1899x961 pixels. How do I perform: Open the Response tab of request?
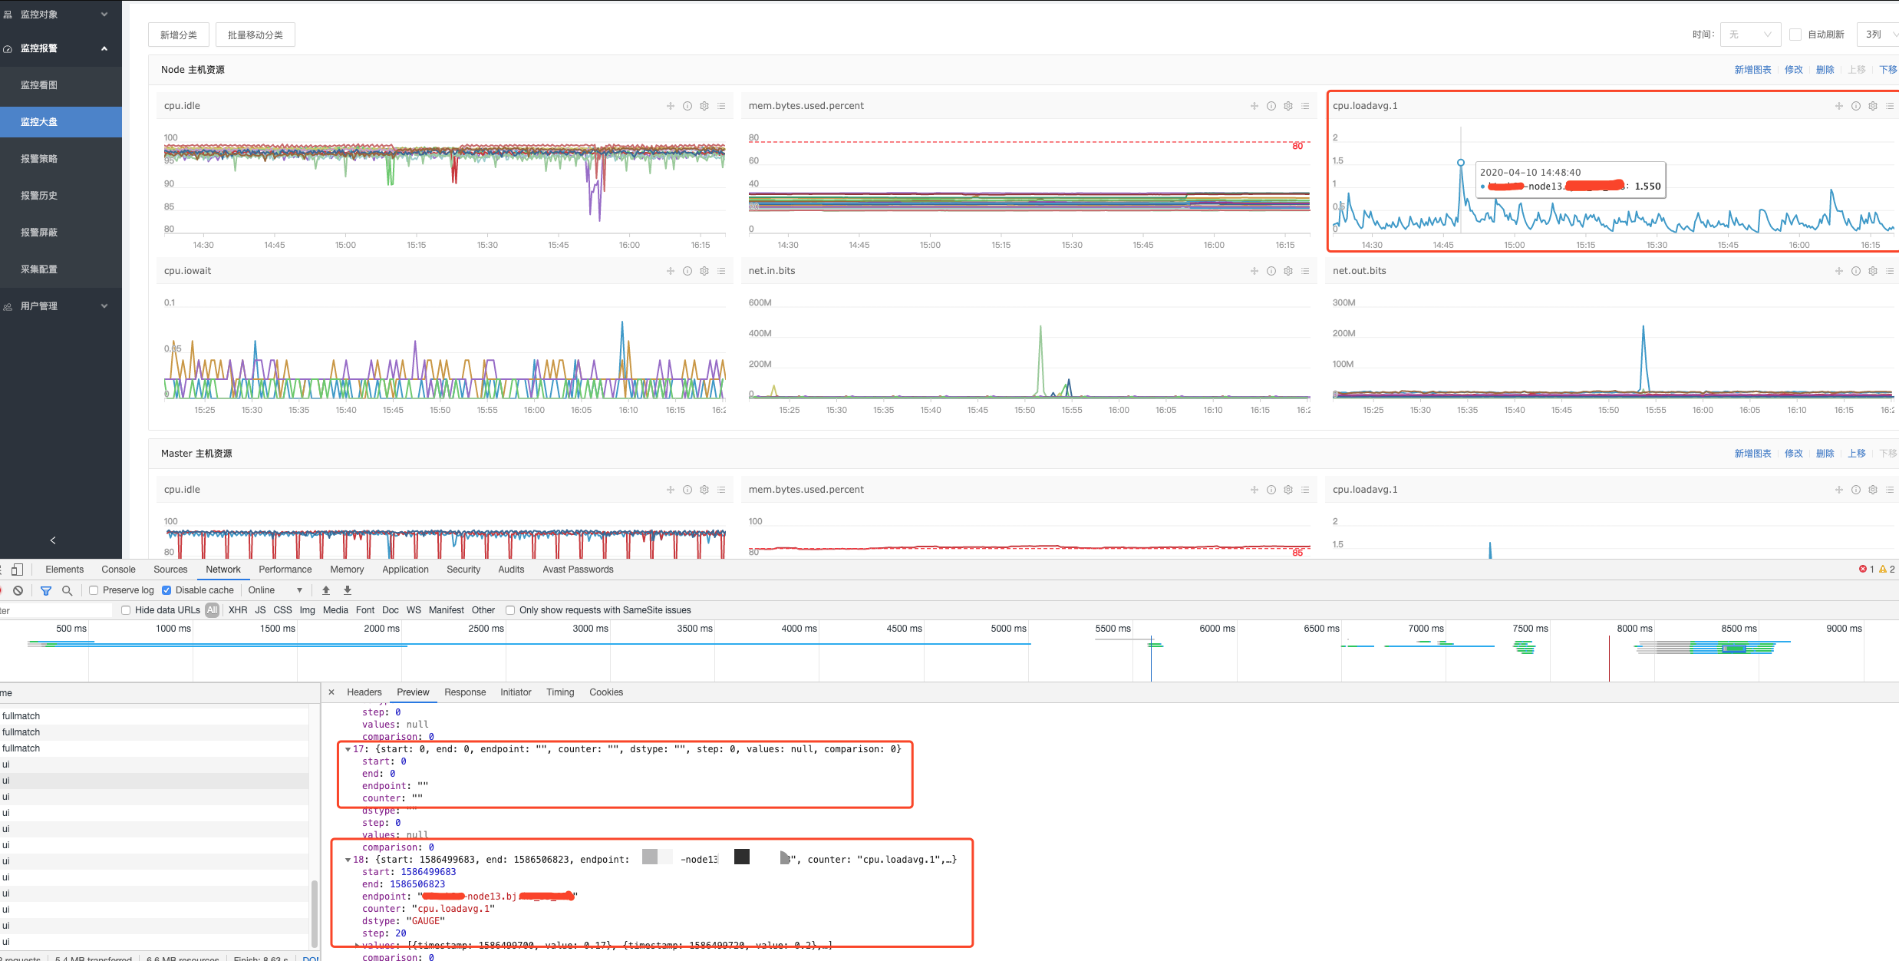465,692
